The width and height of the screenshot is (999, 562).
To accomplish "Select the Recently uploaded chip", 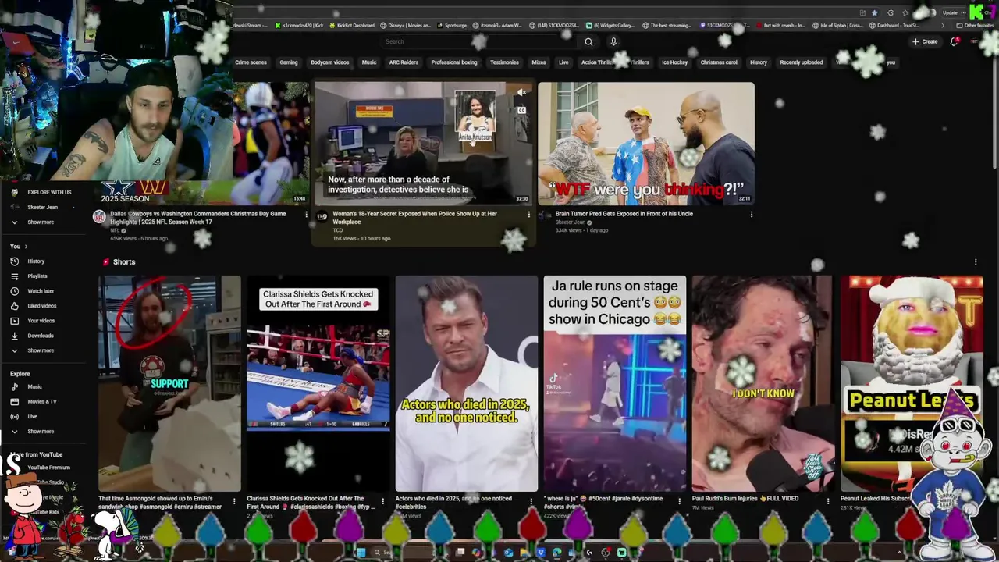I will point(802,62).
